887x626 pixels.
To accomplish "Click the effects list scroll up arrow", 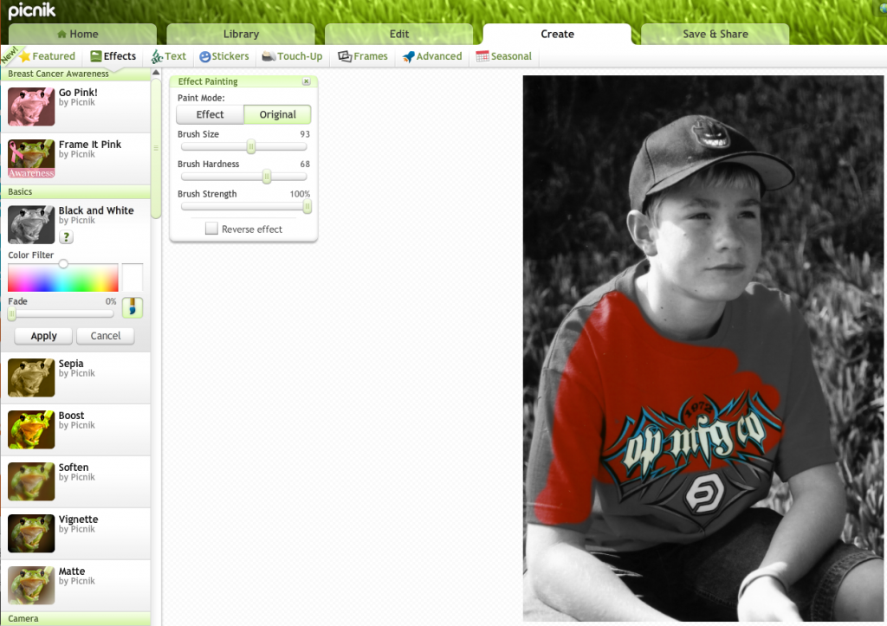I will pyautogui.click(x=156, y=73).
